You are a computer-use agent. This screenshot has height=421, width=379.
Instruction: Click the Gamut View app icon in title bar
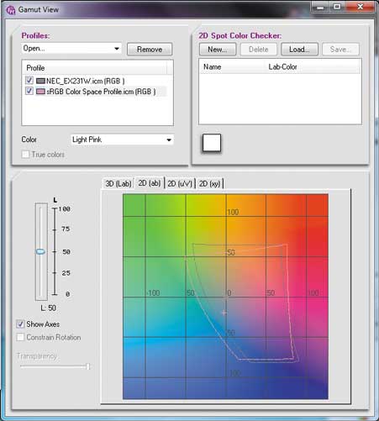click(x=11, y=10)
